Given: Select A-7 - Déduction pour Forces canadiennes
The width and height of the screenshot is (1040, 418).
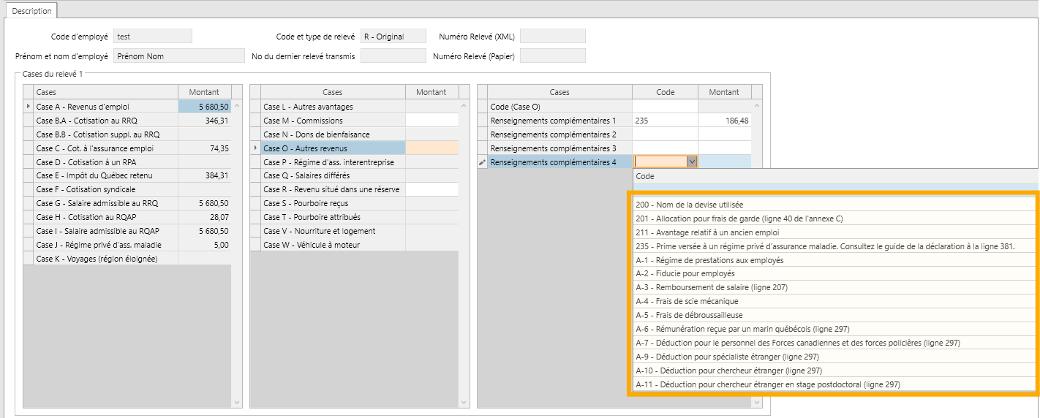Looking at the screenshot, I should pos(834,343).
